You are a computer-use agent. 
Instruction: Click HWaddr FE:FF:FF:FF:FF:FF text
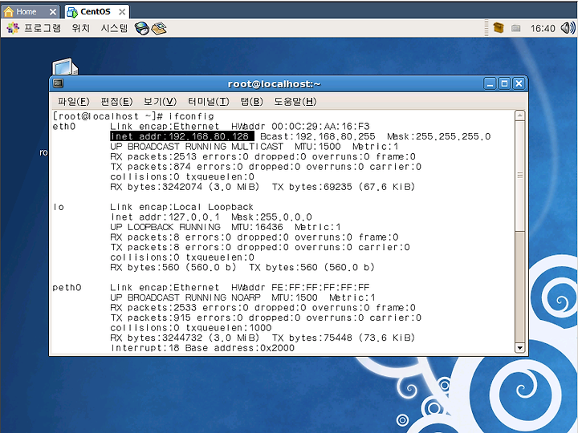coord(300,288)
